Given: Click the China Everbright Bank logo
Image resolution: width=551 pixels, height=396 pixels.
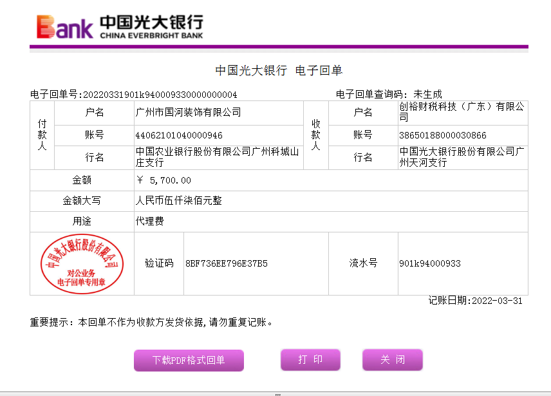Looking at the screenshot, I should (x=120, y=26).
